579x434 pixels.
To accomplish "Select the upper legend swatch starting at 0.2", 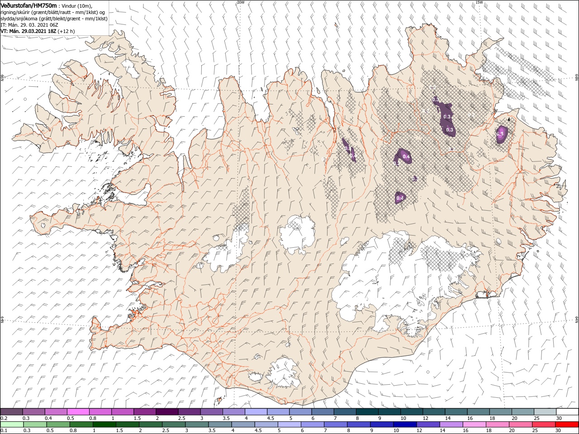I will (11, 412).
